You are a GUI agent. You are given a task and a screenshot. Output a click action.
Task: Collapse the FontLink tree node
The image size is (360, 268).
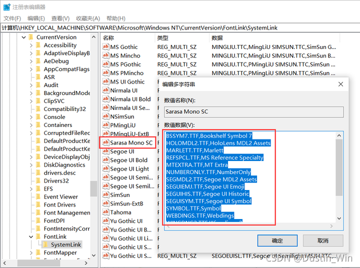pos(31,237)
